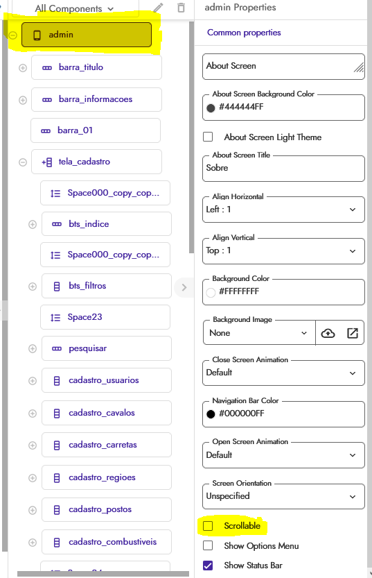Open Align Horizontal dropdown

[283, 210]
